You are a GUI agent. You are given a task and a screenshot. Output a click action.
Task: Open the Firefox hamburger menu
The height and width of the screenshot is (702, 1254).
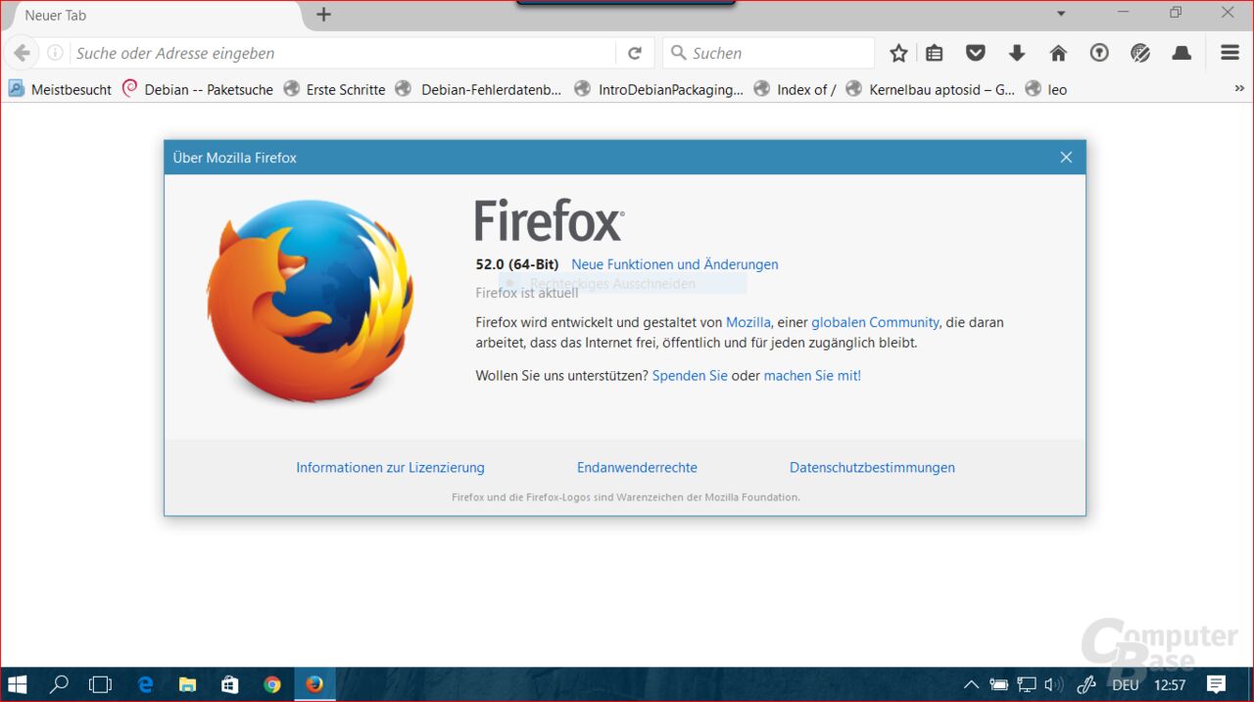click(x=1230, y=53)
